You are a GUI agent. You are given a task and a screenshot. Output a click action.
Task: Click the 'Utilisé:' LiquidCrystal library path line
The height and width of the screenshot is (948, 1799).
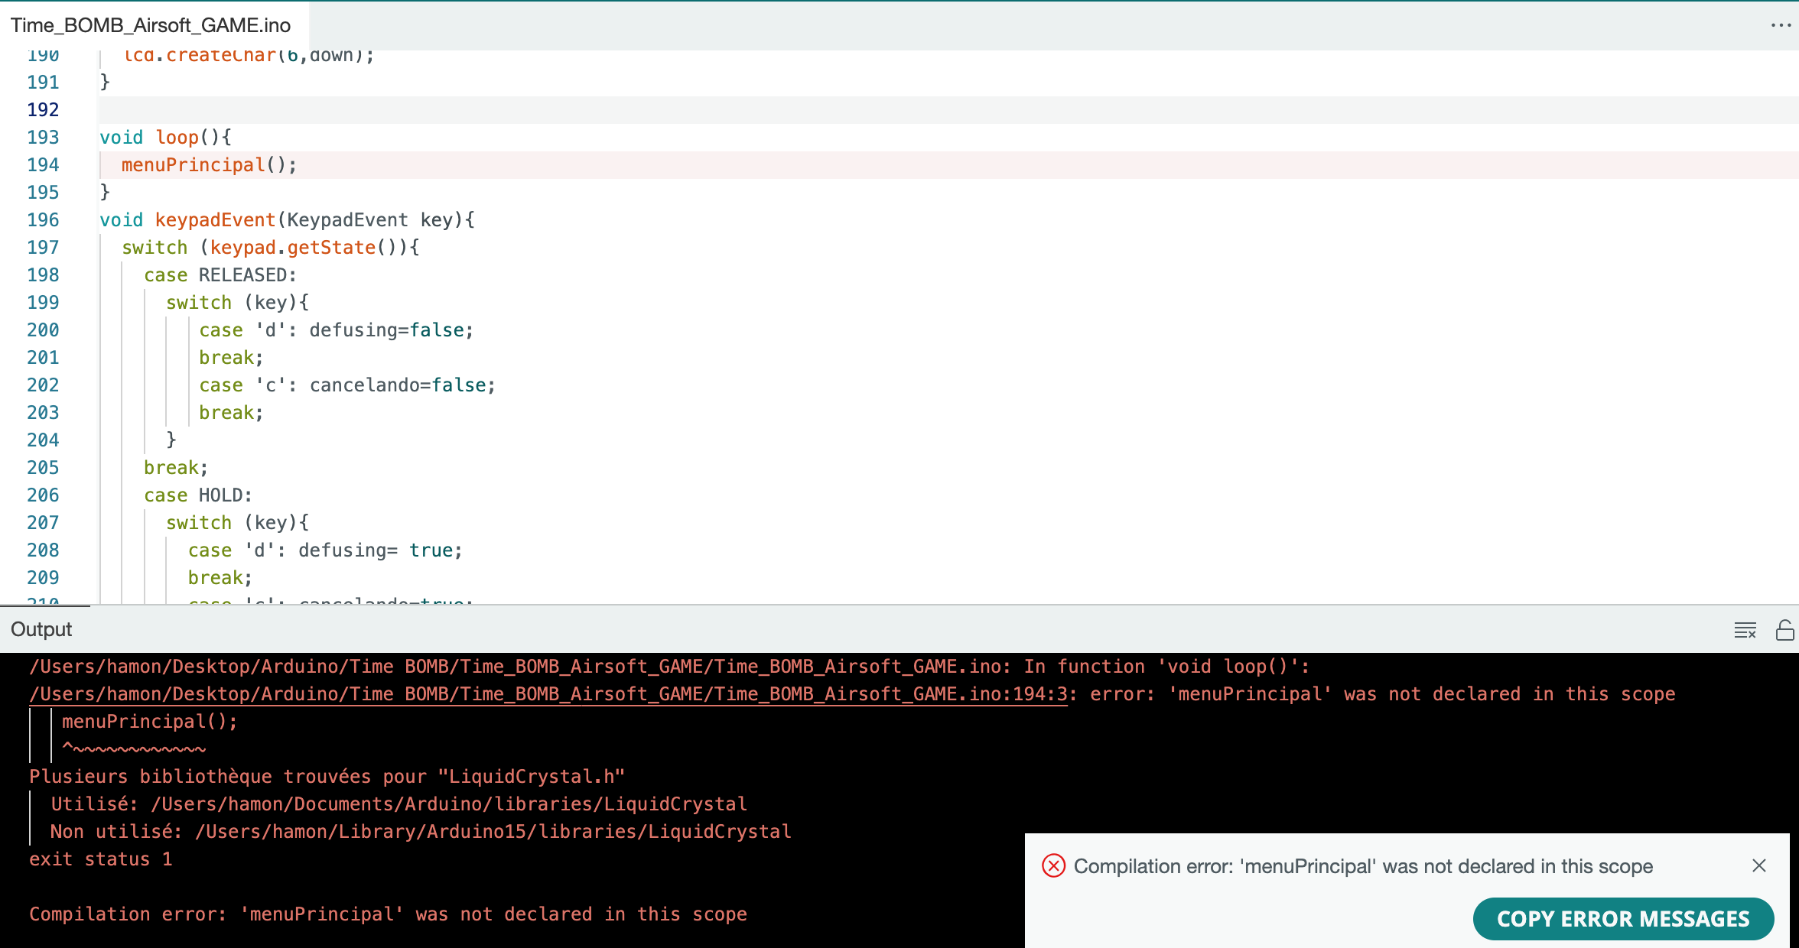coord(399,804)
